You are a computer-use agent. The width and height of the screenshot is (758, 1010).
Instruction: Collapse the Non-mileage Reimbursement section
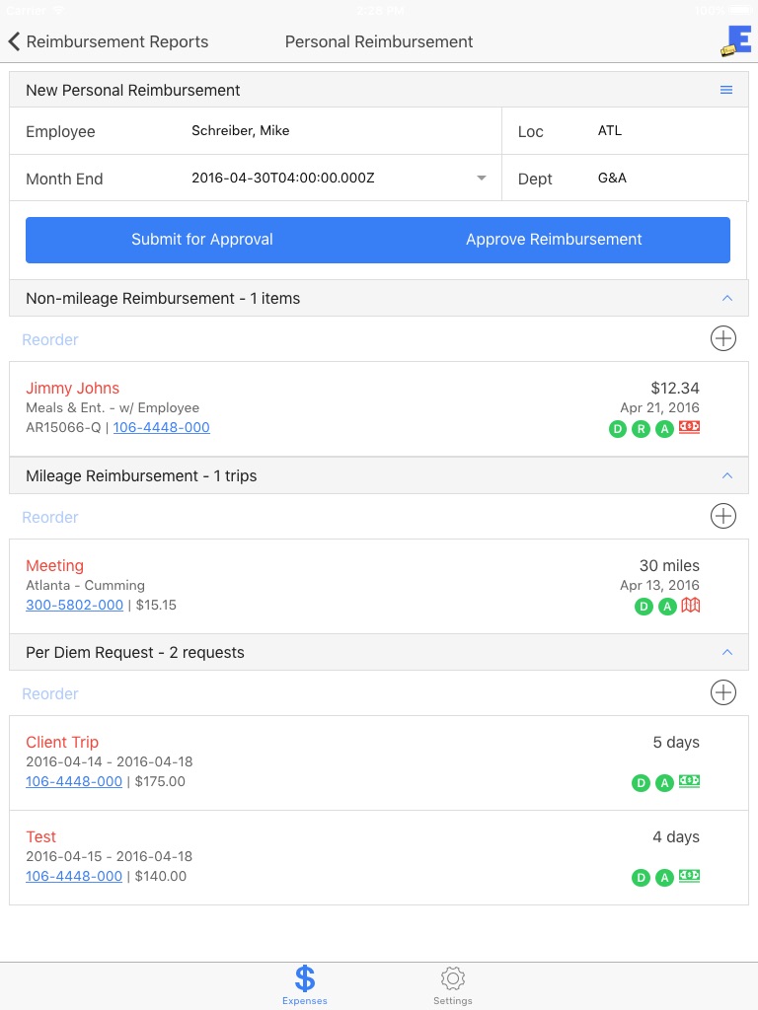coord(727,298)
